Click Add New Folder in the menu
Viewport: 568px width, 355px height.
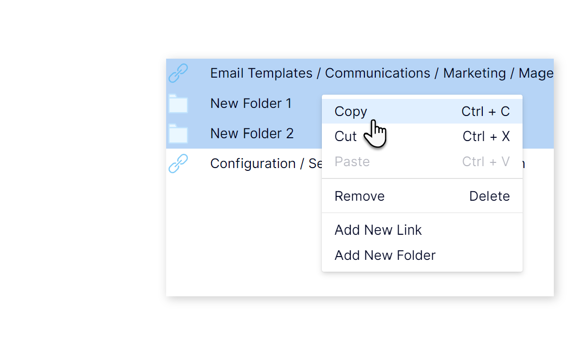(x=385, y=256)
